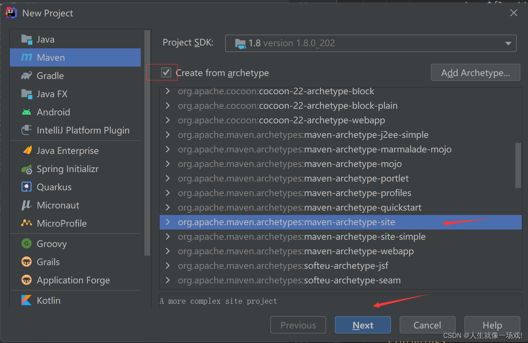
Task: Click the Micronaut mu icon
Action: (27, 205)
